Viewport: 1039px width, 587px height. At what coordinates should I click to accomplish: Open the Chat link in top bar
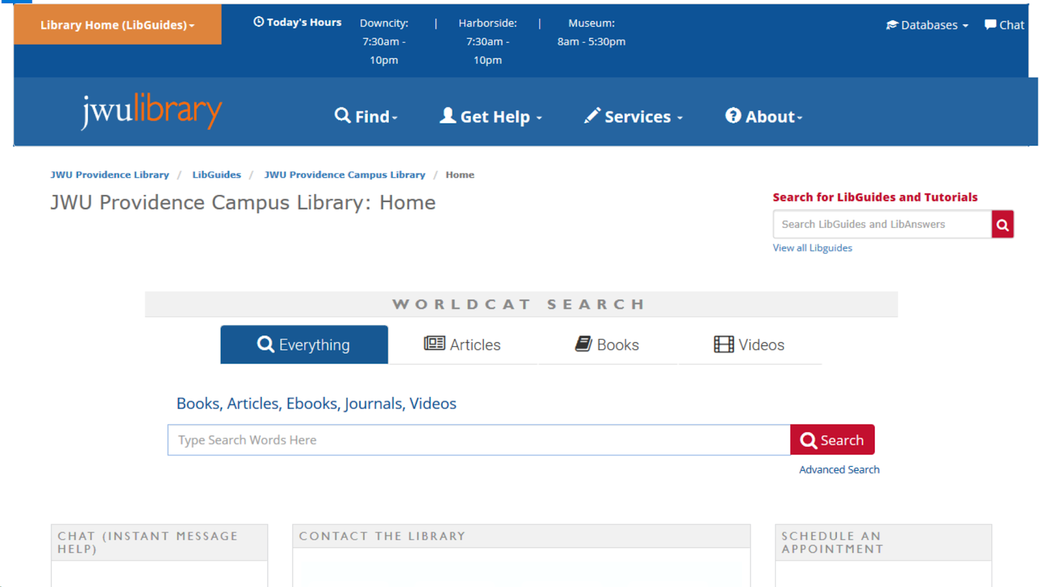point(1005,25)
